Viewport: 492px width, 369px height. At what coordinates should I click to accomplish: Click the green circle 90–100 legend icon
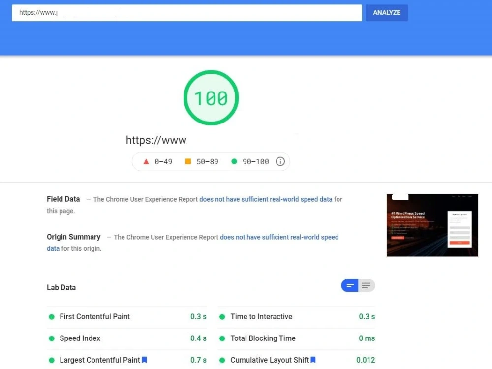(x=234, y=161)
